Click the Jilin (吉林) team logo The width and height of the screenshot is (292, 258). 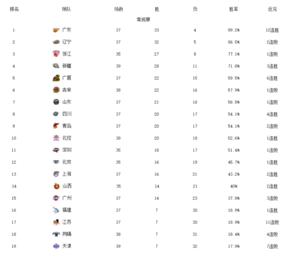56,90
